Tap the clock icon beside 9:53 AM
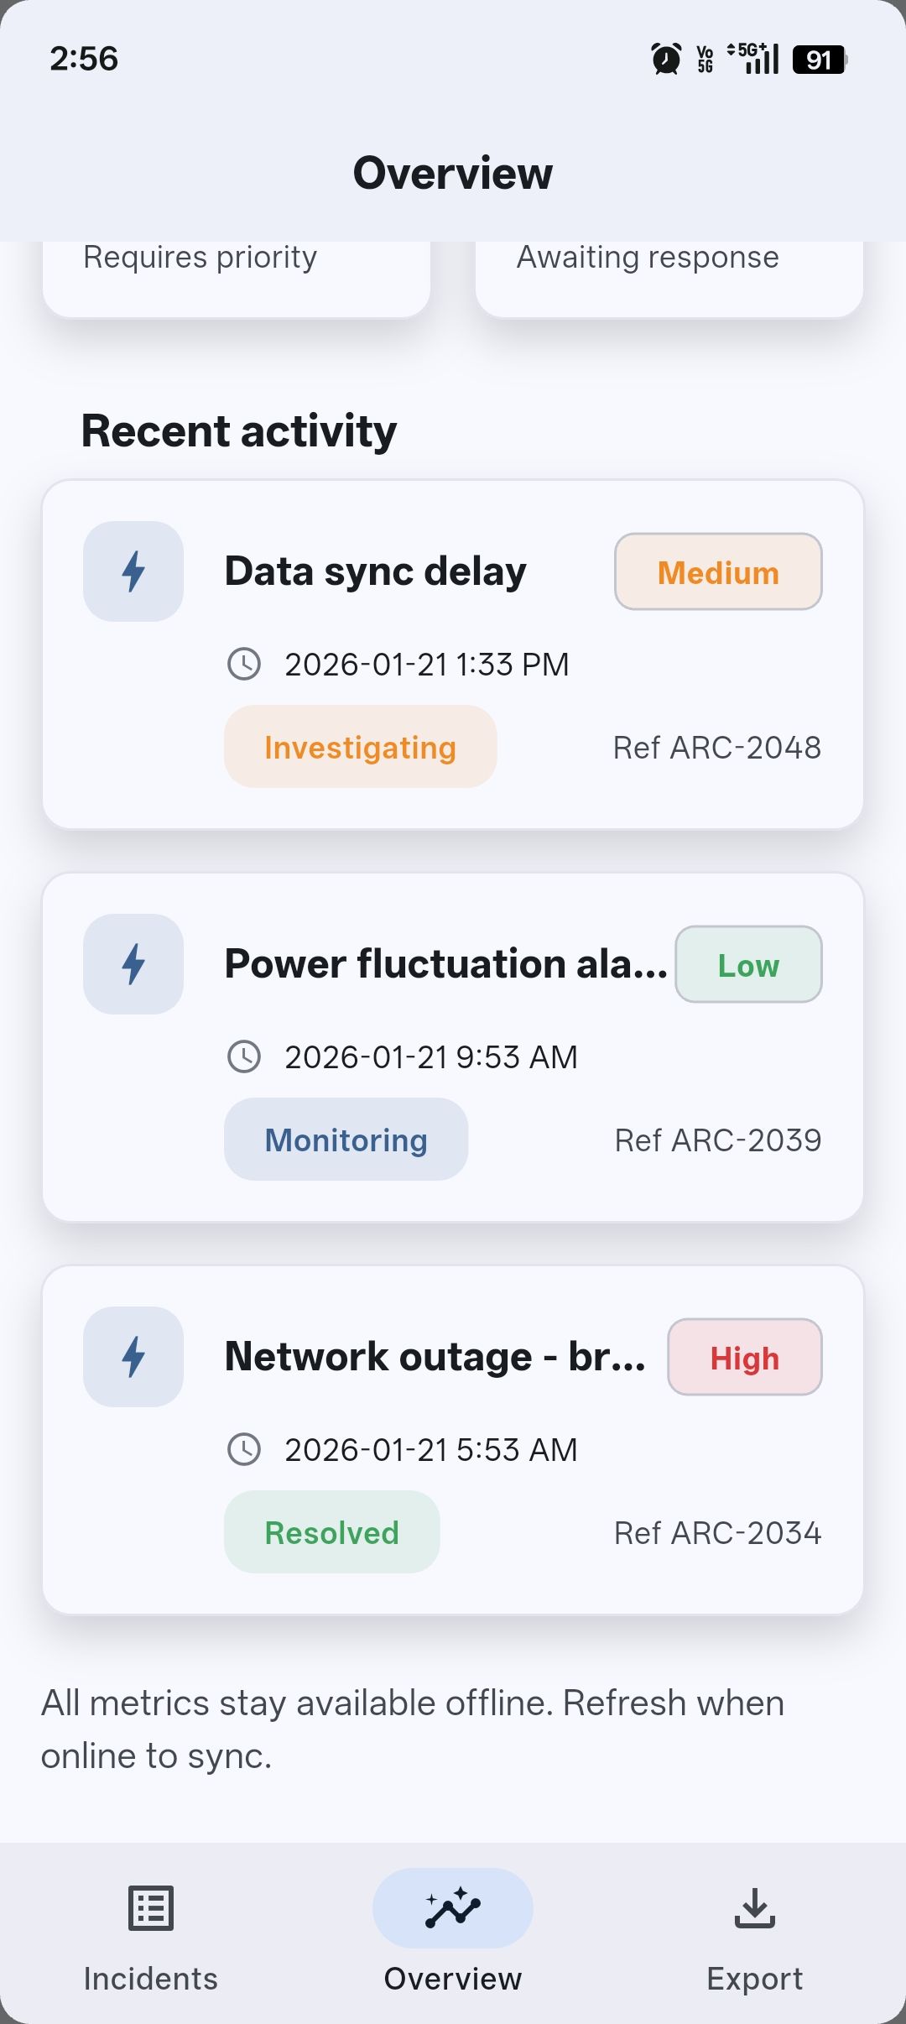 pyautogui.click(x=244, y=1056)
